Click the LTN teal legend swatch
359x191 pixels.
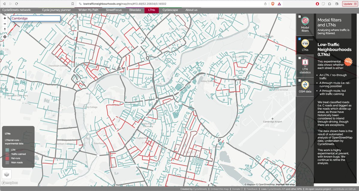tap(7, 150)
